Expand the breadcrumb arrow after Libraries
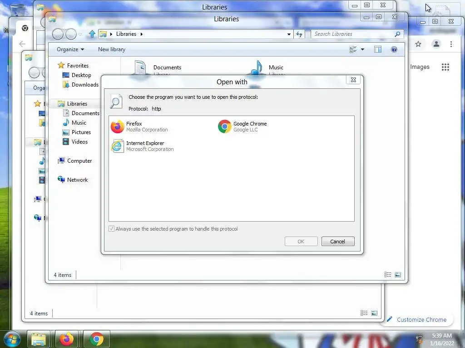 142,34
